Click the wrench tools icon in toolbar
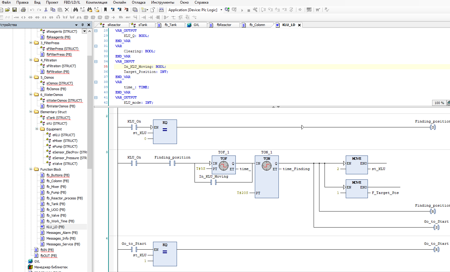450x272 pixels. pos(255,10)
